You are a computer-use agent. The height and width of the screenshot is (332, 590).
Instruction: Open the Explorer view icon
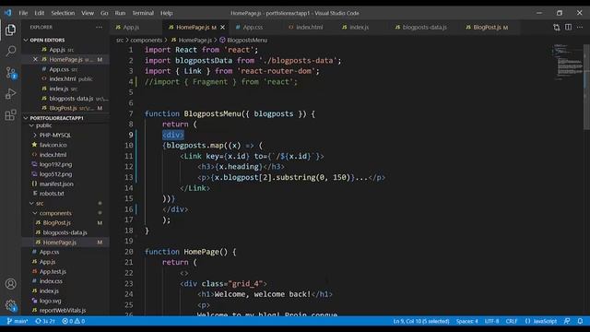(x=10, y=30)
